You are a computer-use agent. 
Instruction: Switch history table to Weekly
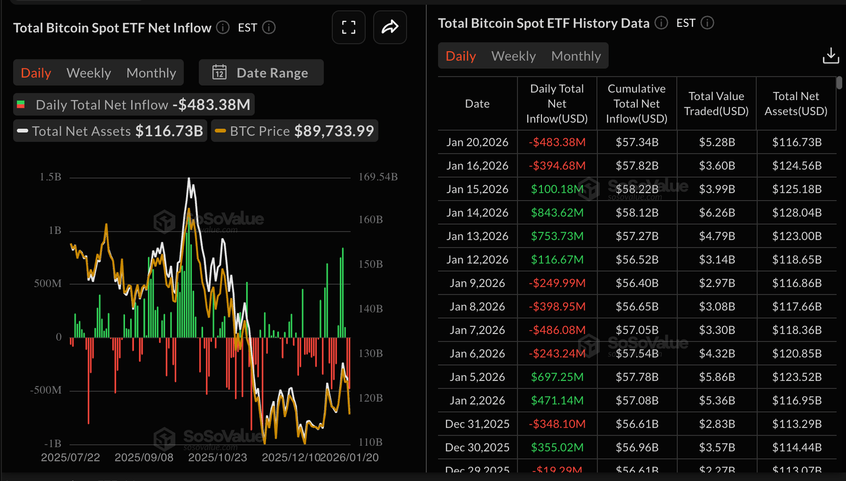pyautogui.click(x=513, y=56)
